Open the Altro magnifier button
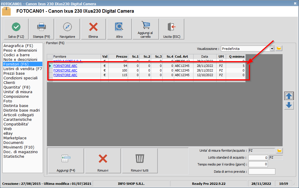The image size is (299, 188). coord(119,29)
